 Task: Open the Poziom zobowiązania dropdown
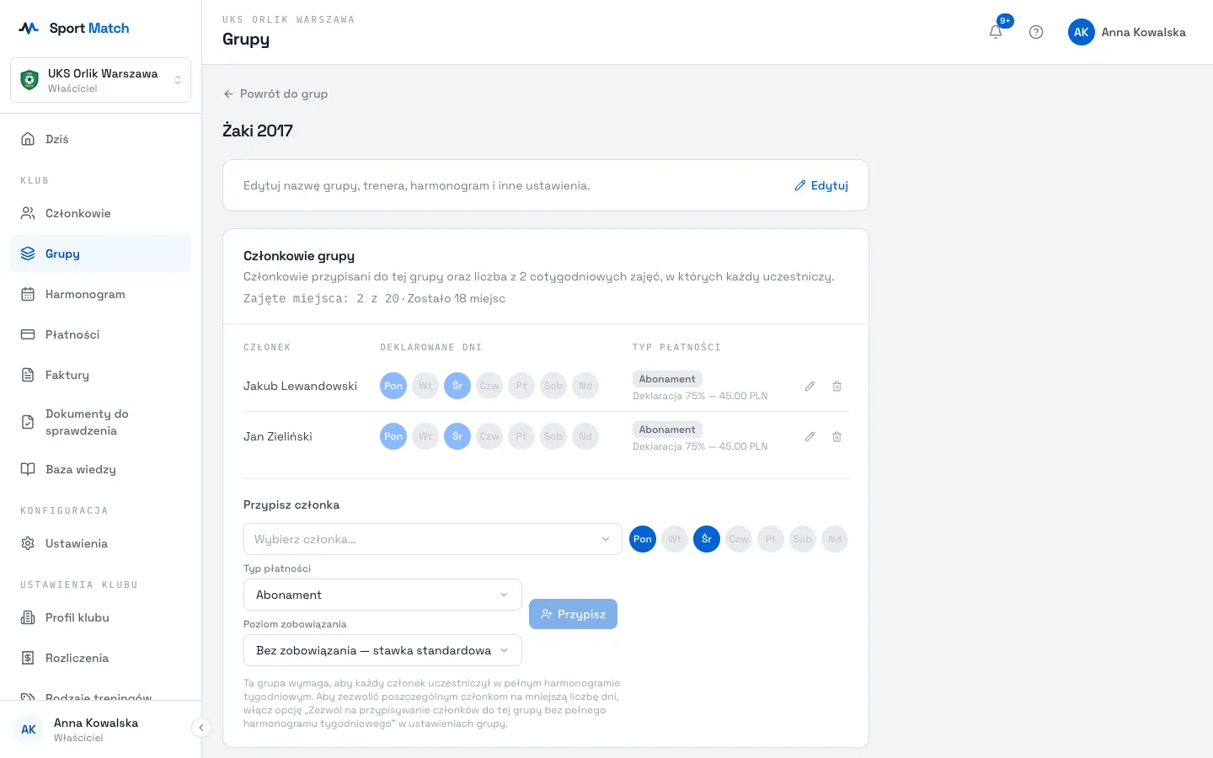[382, 650]
